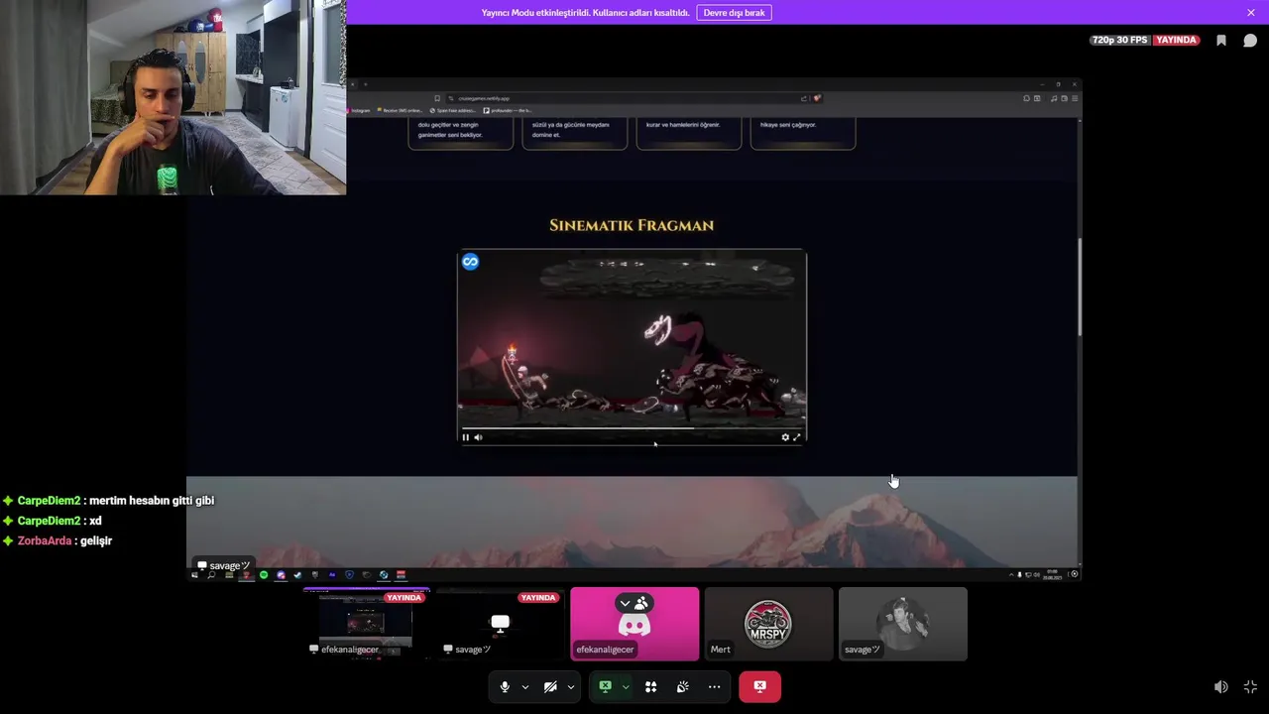Toggle participants list pill on pink tile
The image size is (1269, 714).
pos(634,603)
